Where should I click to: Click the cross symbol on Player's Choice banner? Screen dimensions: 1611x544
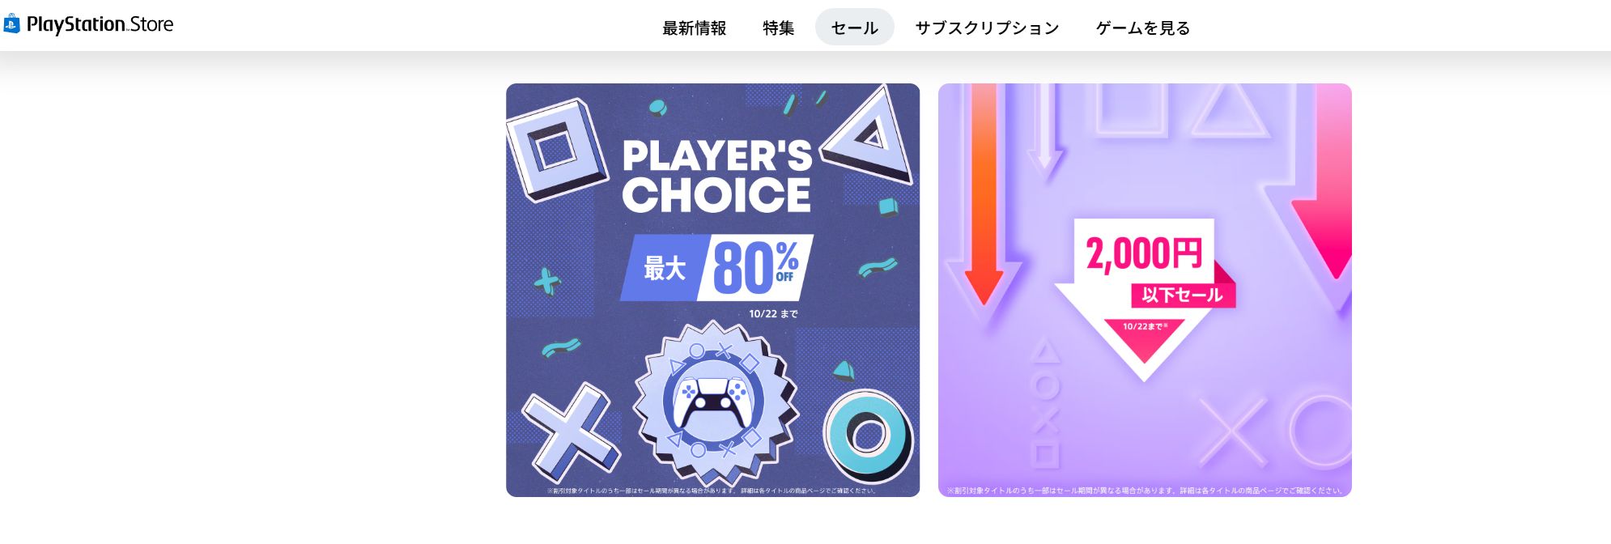coord(570,434)
